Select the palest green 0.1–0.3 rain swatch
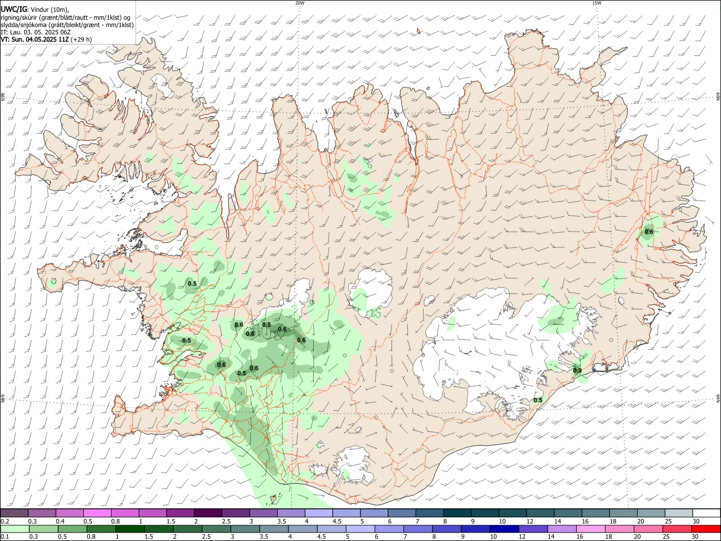The width and height of the screenshot is (721, 541). coord(15,529)
